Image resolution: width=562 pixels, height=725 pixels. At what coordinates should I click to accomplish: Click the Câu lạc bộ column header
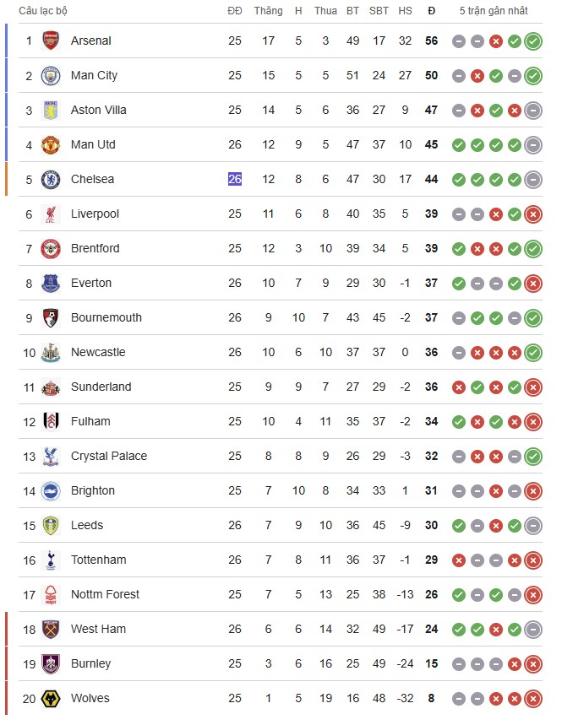(43, 11)
